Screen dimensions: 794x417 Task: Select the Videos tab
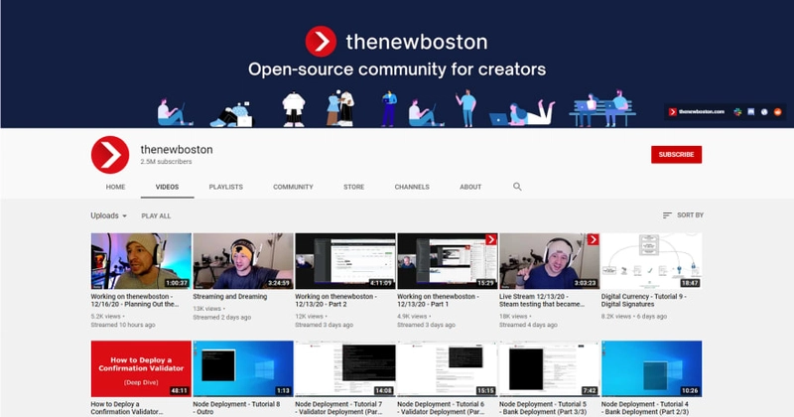coord(167,187)
